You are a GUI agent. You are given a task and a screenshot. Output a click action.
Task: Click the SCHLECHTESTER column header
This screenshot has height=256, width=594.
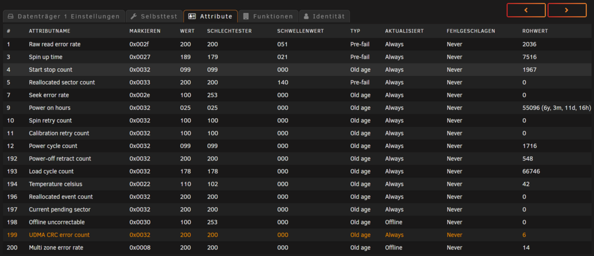point(229,31)
